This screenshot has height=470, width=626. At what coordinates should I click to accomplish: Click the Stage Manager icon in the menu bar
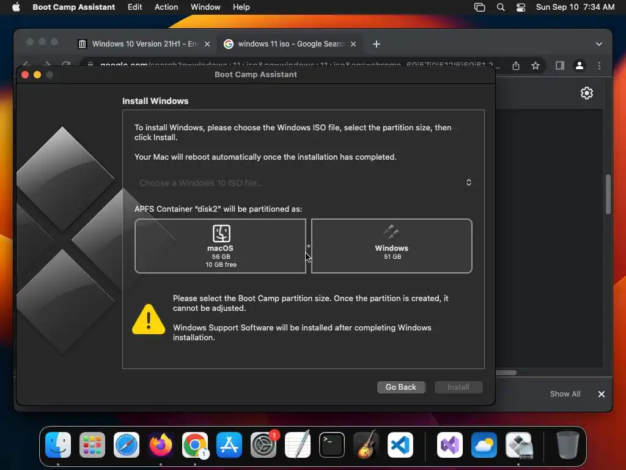pos(479,7)
